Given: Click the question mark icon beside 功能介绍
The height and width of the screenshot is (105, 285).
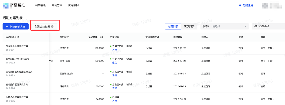Looking at the screenshot, I should 240,5.
